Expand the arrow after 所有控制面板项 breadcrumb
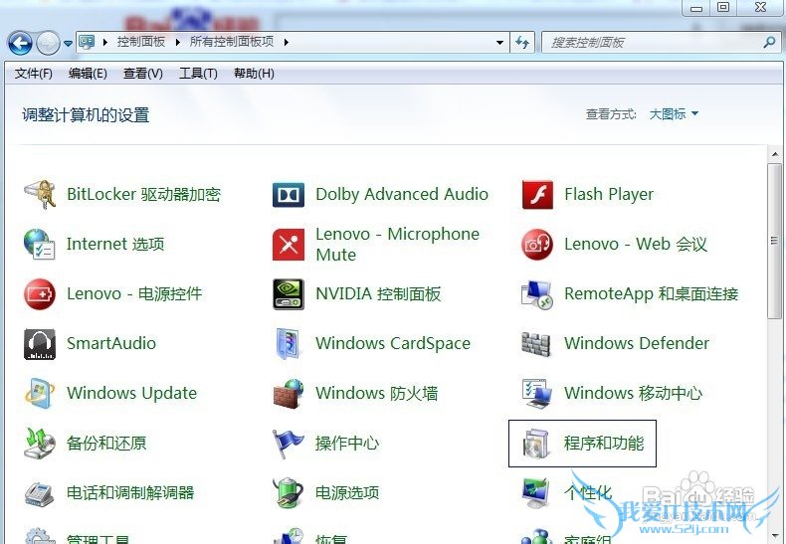786x544 pixels. pos(286,42)
